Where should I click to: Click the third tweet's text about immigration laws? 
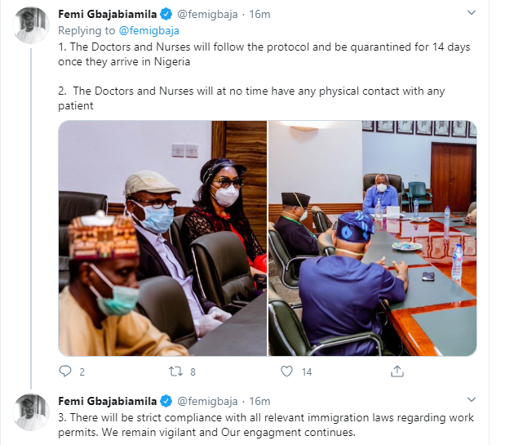pos(266,425)
